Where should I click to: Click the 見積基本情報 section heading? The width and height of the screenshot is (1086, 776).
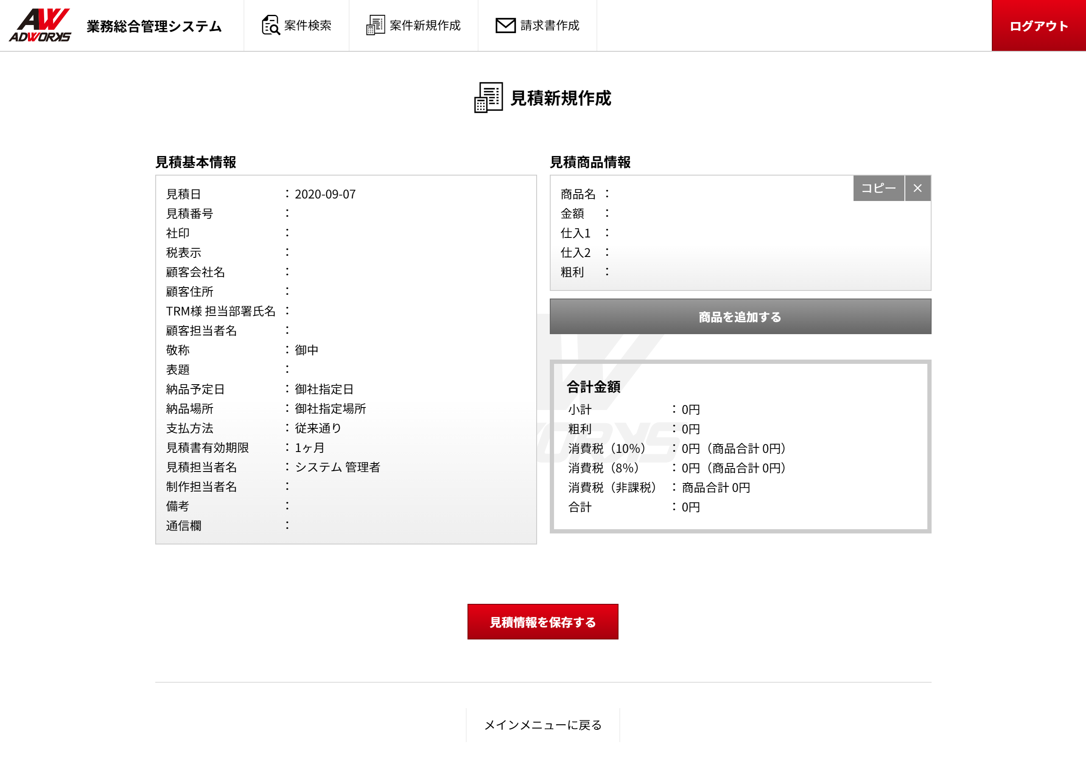pyautogui.click(x=196, y=162)
